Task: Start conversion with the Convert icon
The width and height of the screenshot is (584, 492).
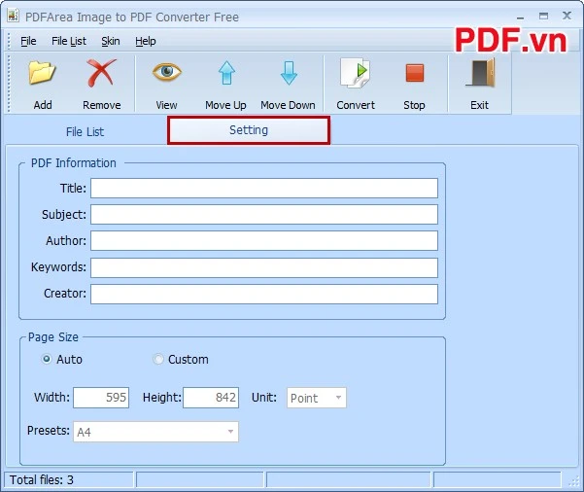Action: pos(355,73)
